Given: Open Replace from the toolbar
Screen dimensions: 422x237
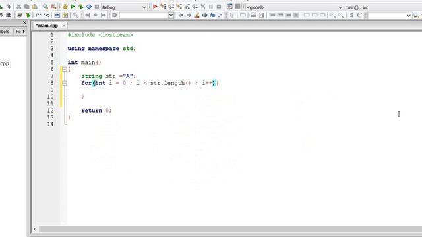Looking at the screenshot, I should pyautogui.click(x=53, y=7).
